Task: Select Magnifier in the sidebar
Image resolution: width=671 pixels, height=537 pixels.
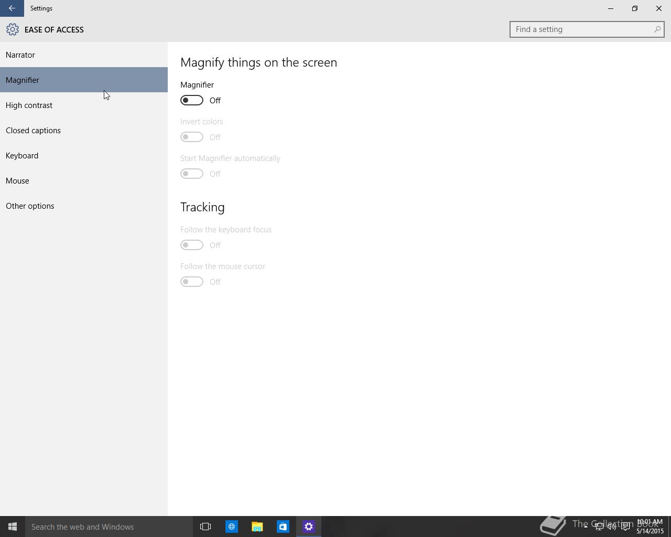Action: tap(84, 80)
